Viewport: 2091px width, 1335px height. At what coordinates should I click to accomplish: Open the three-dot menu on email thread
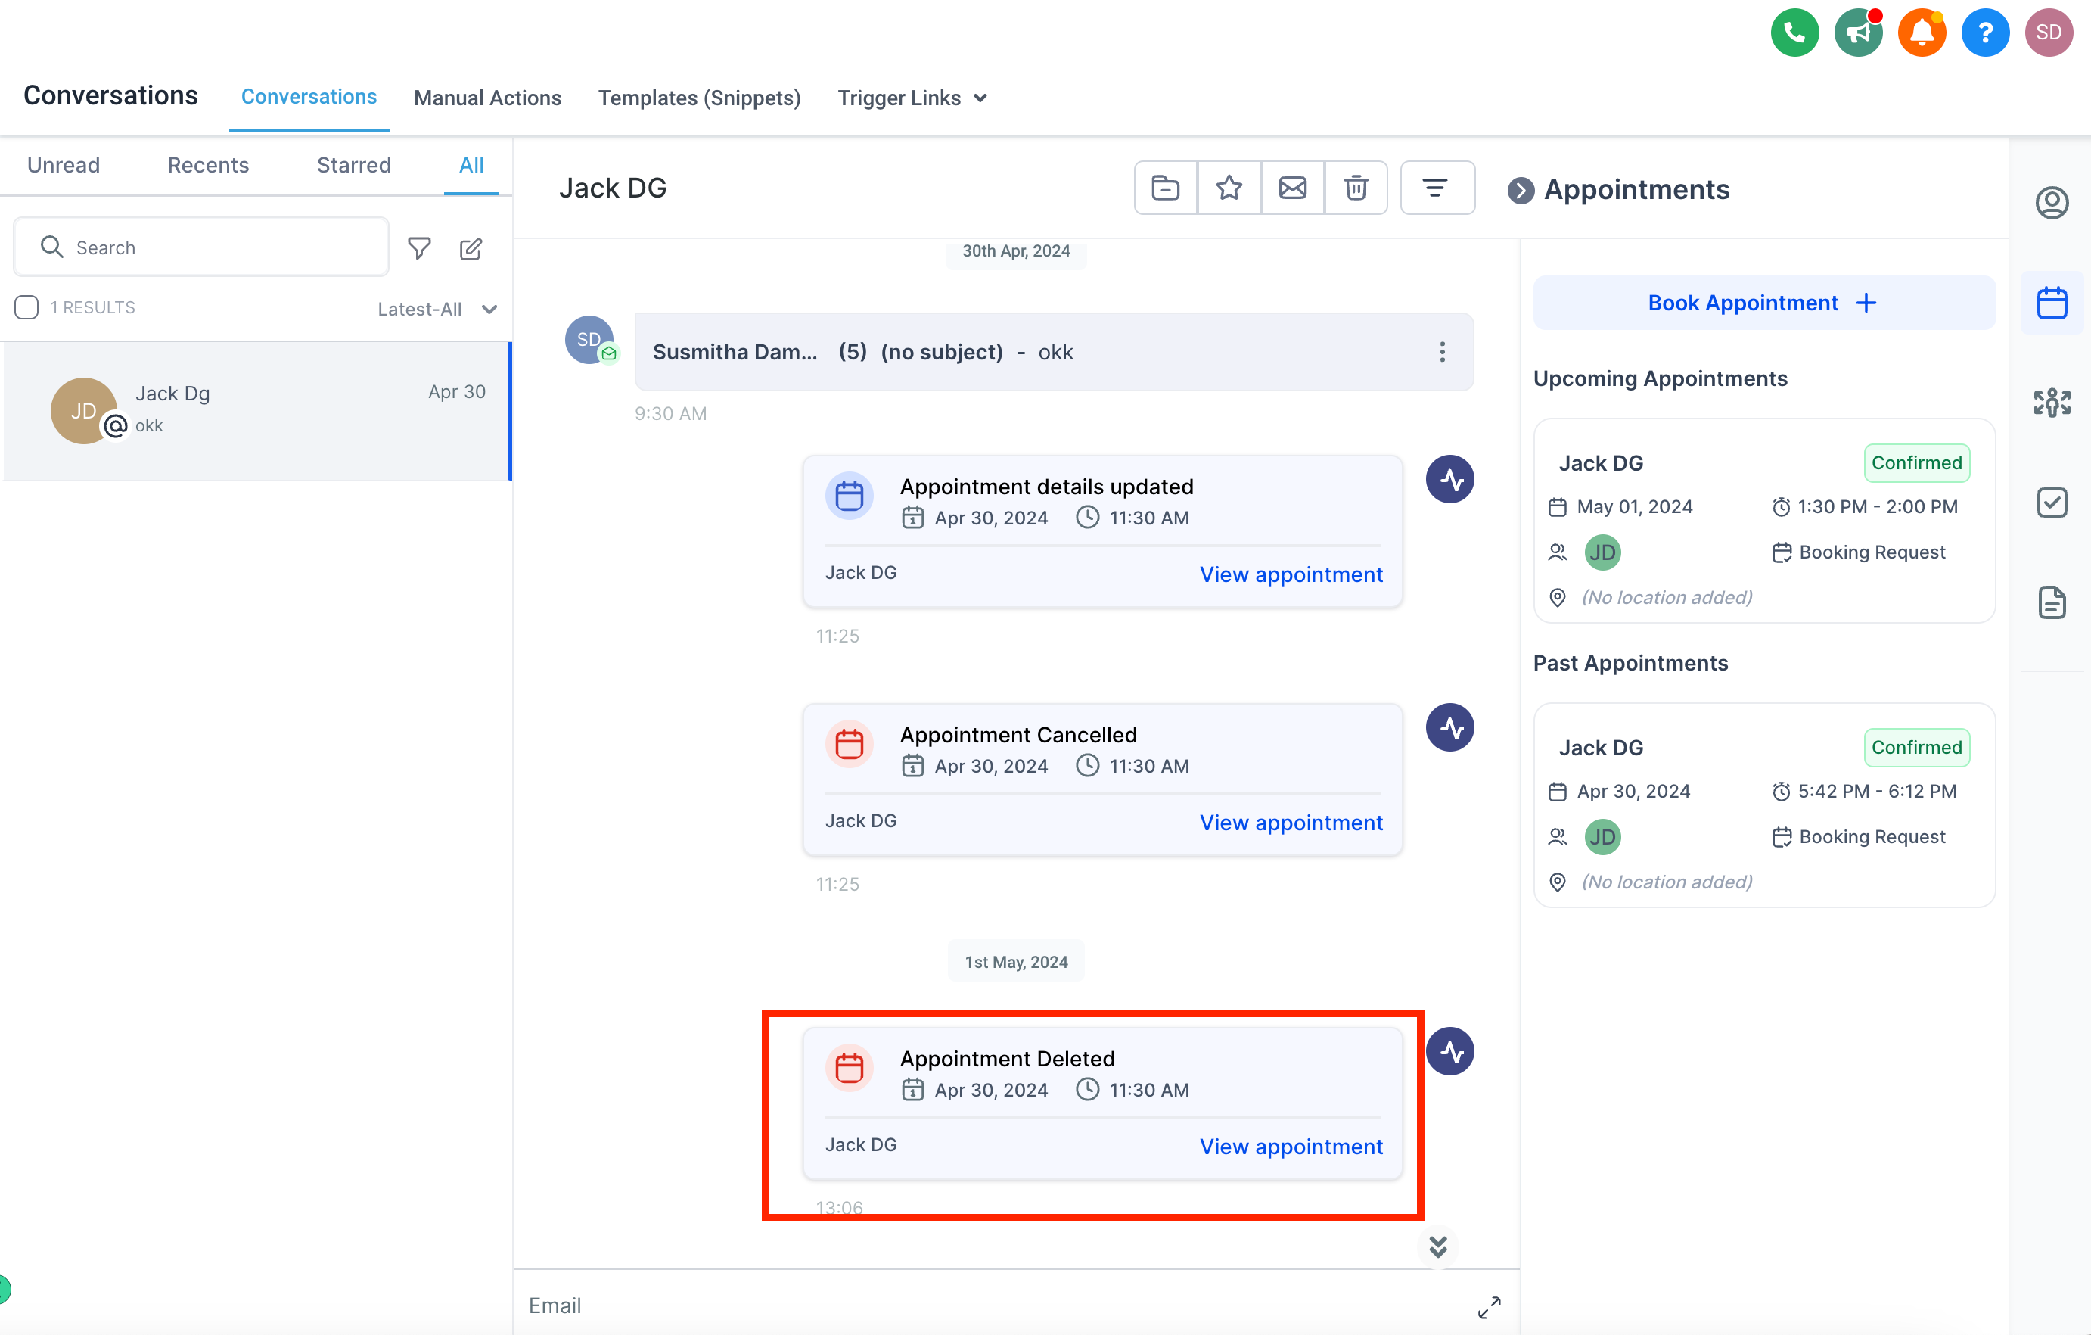(1443, 352)
